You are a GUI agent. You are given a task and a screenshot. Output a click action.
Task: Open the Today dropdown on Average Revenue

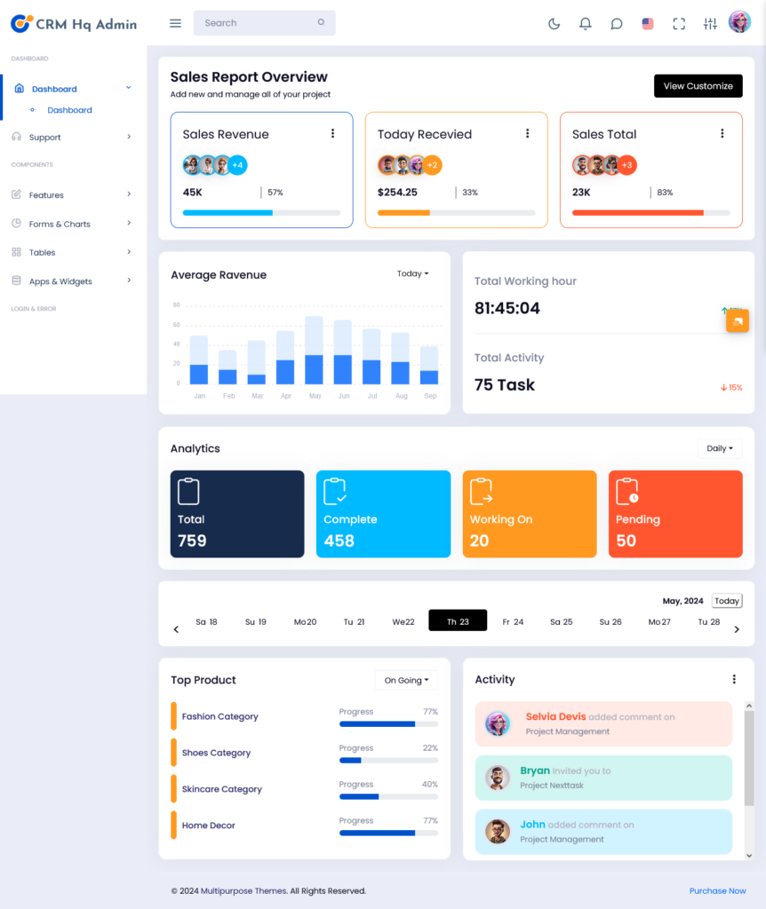pos(411,273)
